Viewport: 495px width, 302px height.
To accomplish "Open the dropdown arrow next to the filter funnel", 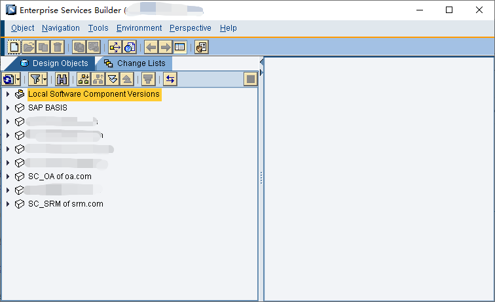I will [45, 79].
